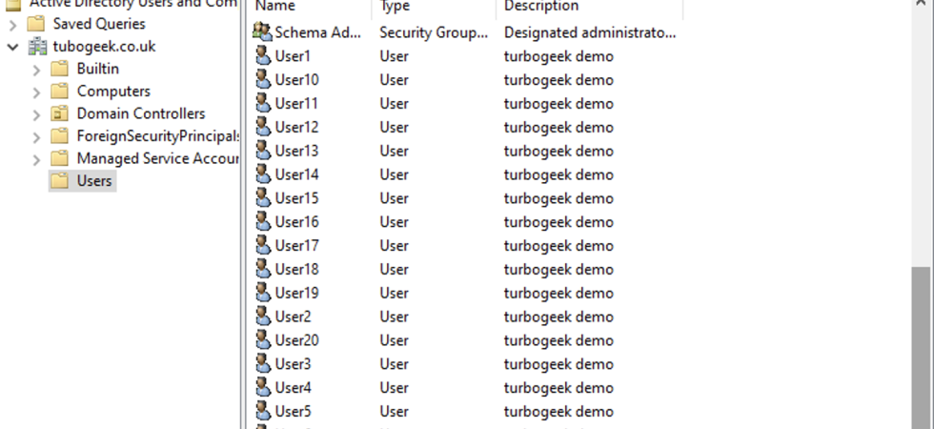
Task: Select the Domain Controllers OU folder icon
Action: (59, 113)
